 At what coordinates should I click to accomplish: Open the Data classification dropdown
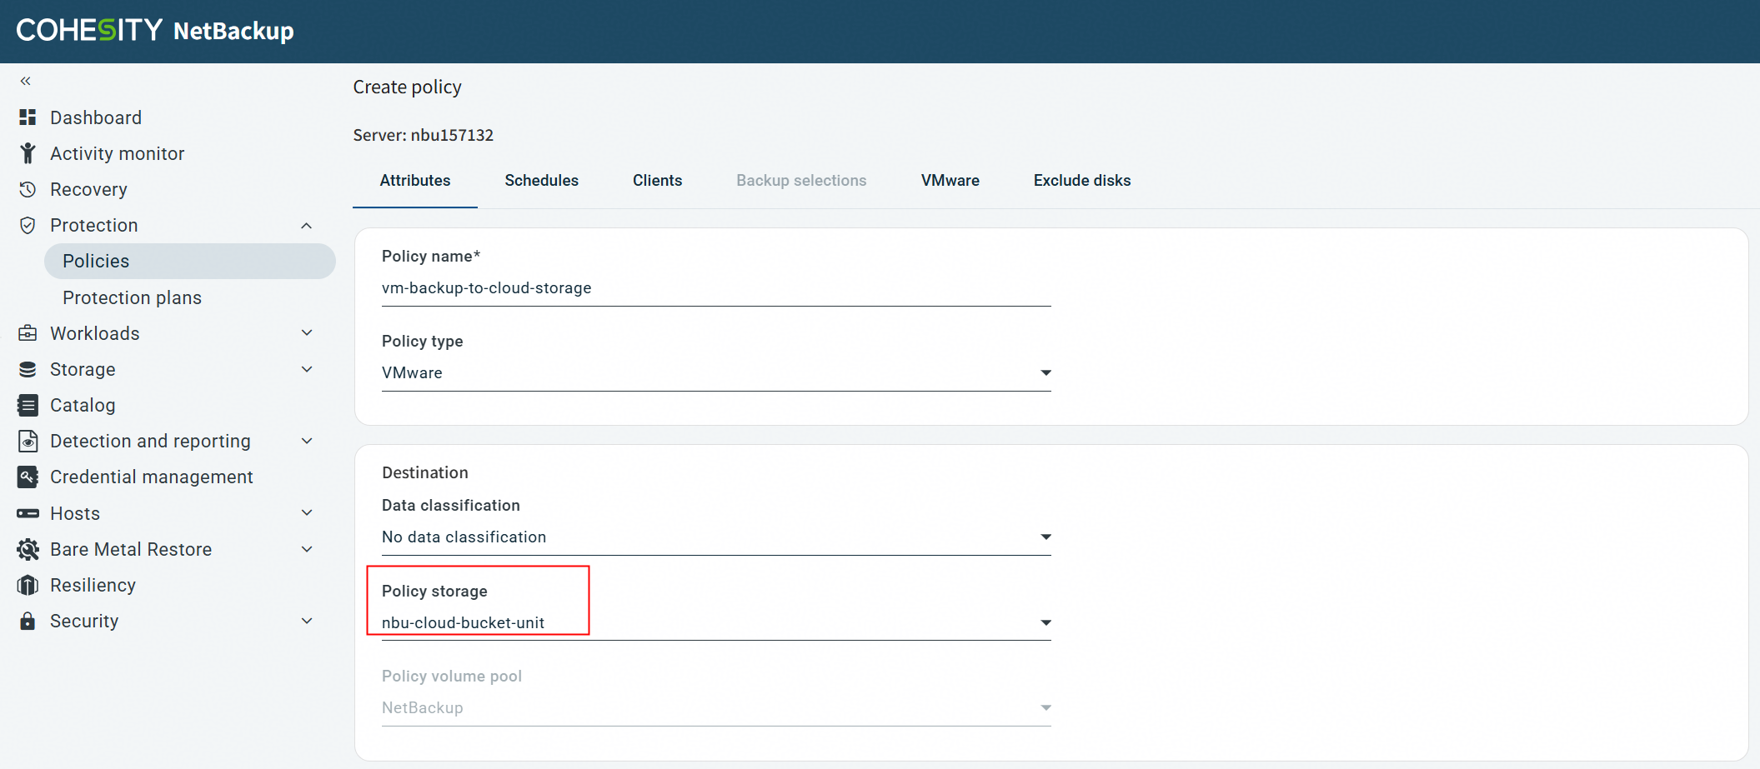(716, 537)
